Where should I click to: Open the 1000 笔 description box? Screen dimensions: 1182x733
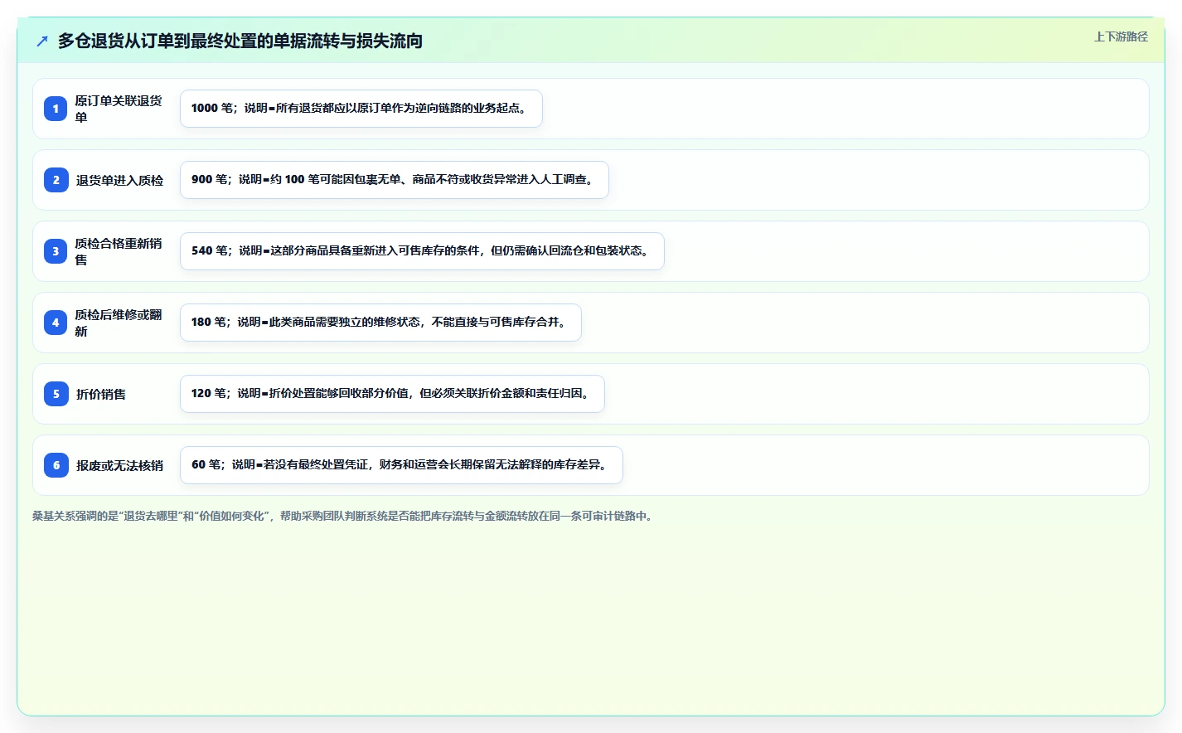(361, 109)
